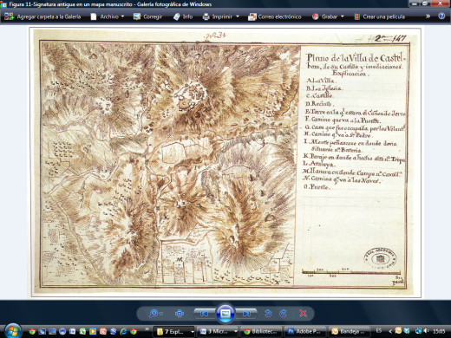Delete the image with red X
The height and width of the screenshot is (338, 451).
point(303,313)
